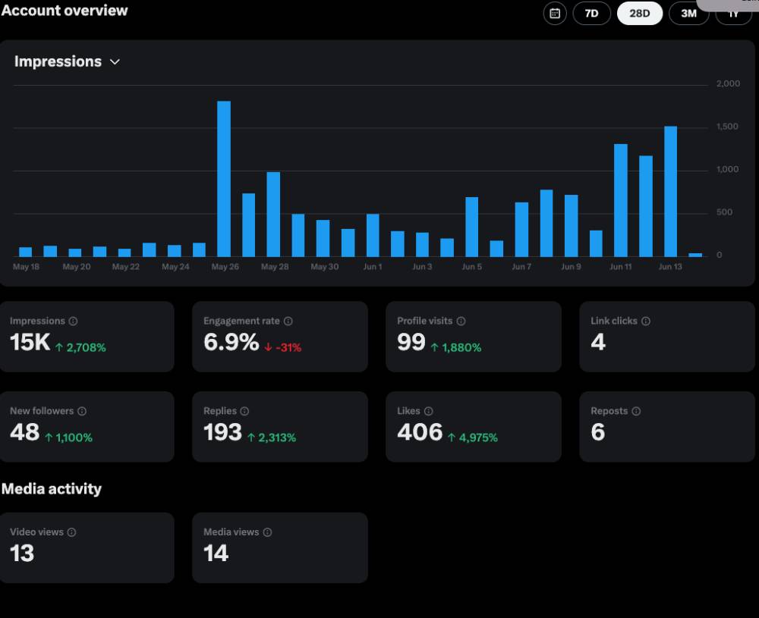The width and height of the screenshot is (759, 618).
Task: Click the Video views value 13
Action: pyautogui.click(x=22, y=554)
